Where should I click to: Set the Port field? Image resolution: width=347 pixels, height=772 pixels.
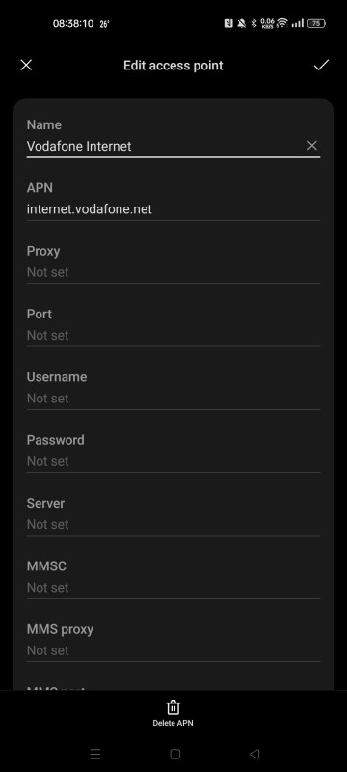(173, 326)
